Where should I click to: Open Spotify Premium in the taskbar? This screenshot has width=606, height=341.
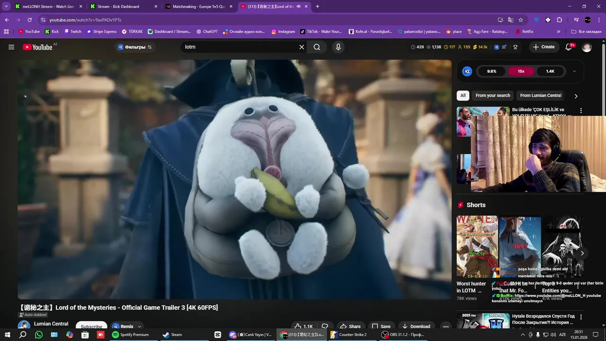(131, 334)
